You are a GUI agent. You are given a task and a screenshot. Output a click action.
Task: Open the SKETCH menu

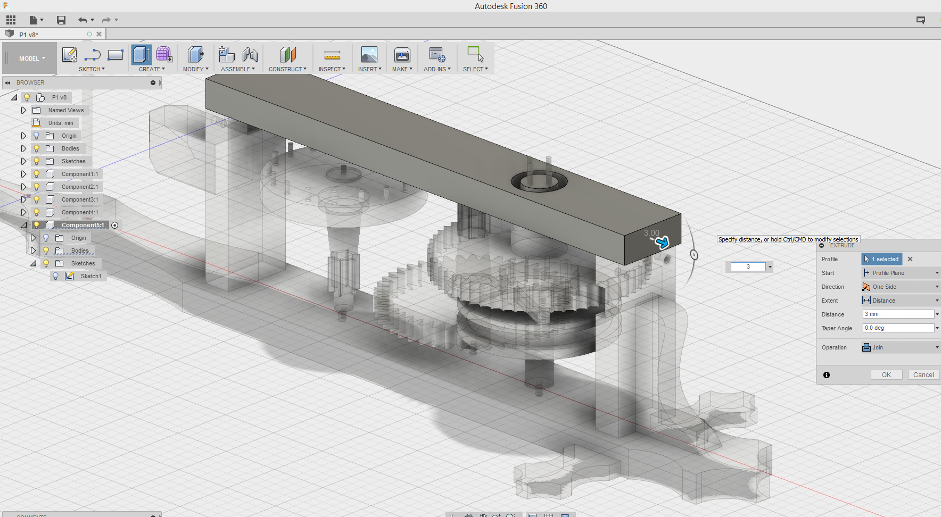pos(92,69)
